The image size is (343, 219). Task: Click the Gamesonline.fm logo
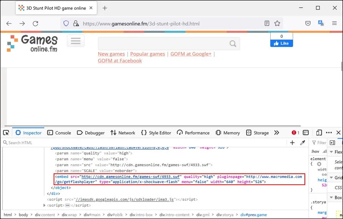click(x=32, y=43)
